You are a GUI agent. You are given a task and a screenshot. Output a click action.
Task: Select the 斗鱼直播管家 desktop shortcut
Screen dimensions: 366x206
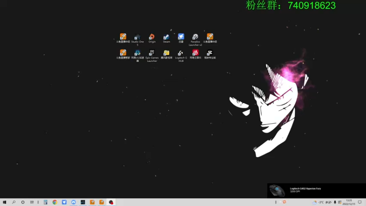point(123,54)
